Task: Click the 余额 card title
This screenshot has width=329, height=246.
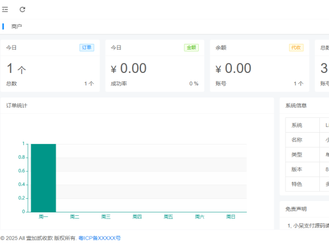Action: coord(221,48)
